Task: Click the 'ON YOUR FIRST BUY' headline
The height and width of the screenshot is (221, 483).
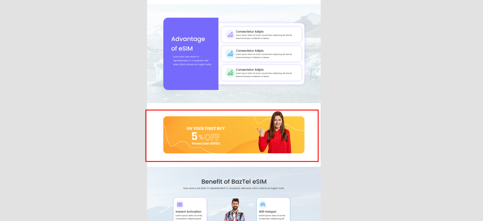Action: click(x=206, y=128)
